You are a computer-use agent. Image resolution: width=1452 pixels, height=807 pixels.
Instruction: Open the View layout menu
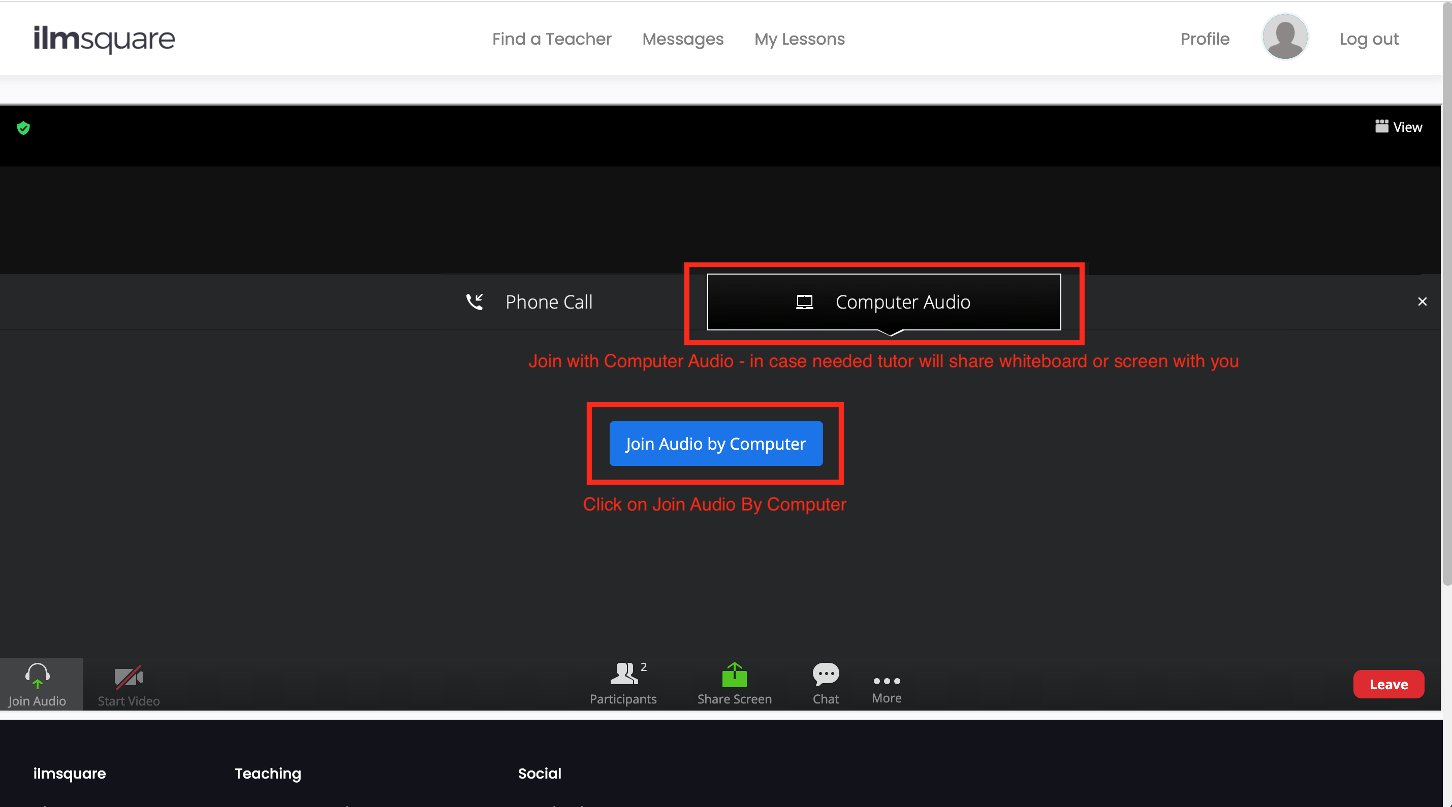(1399, 127)
